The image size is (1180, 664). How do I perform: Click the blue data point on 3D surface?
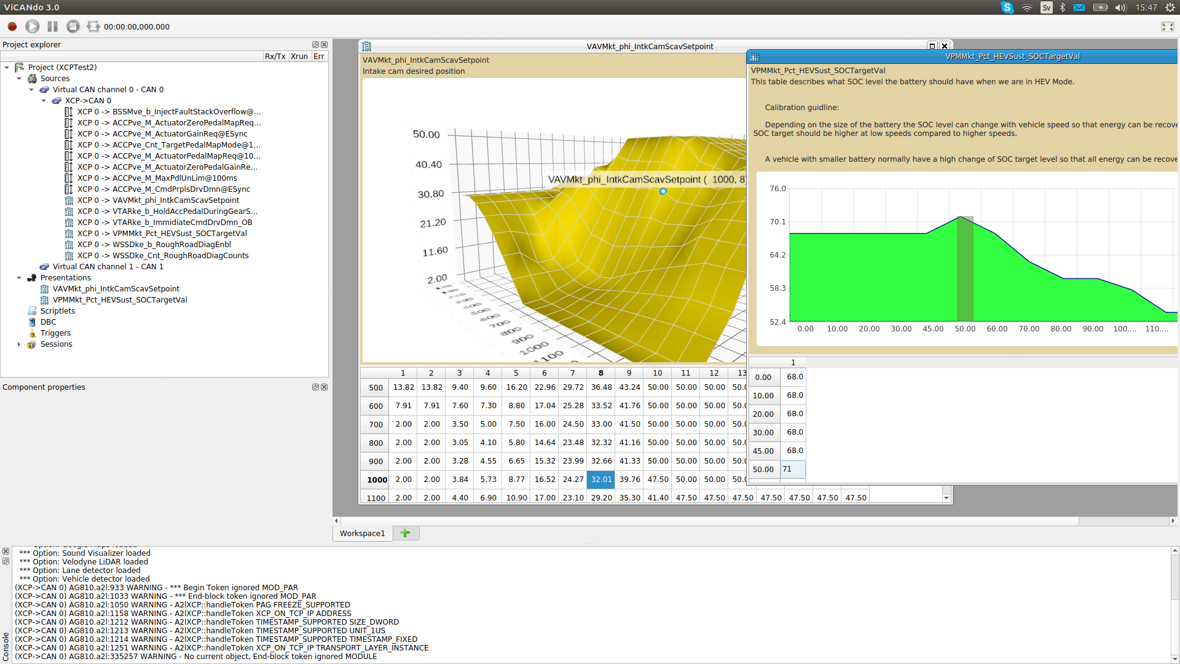663,192
